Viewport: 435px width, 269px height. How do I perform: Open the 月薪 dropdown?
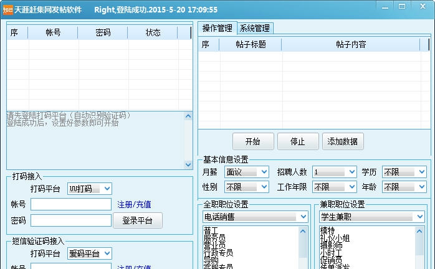pos(247,172)
